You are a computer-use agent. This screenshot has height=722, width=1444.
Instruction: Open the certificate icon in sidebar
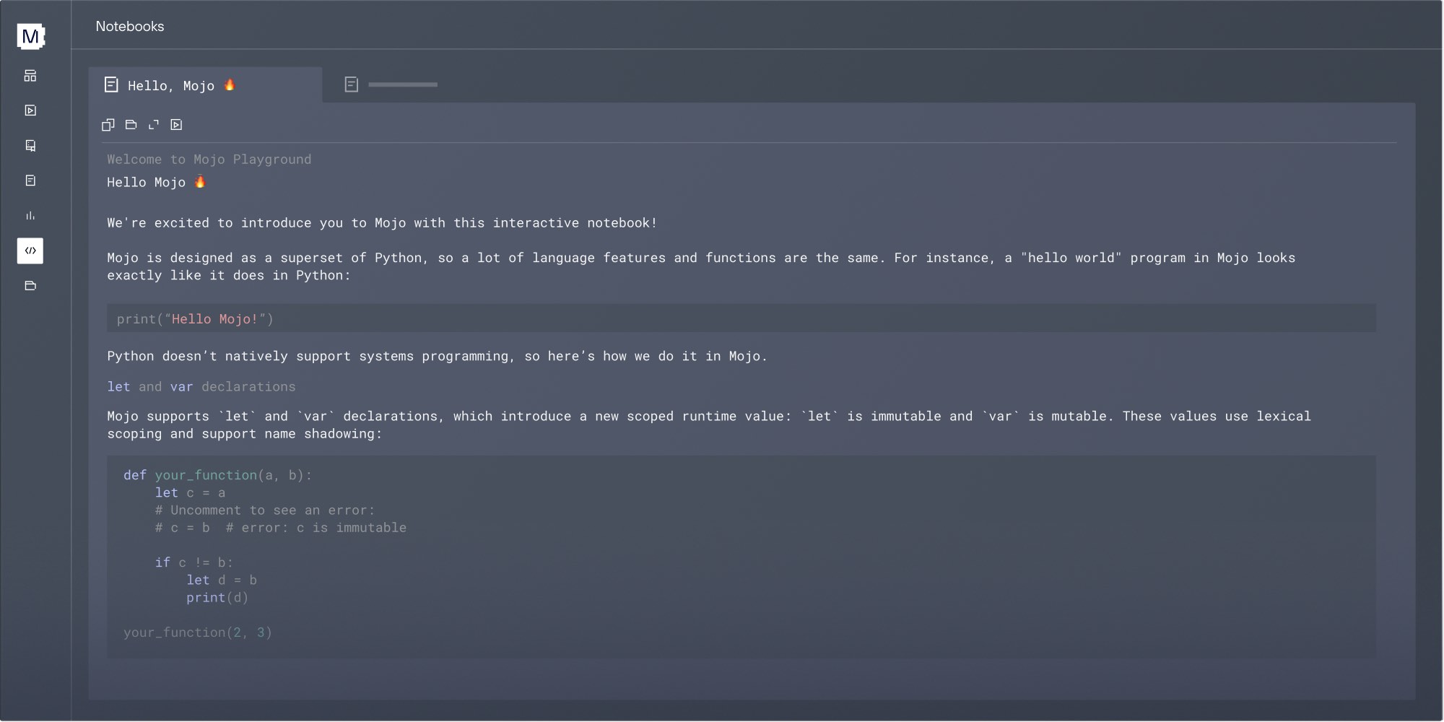pyautogui.click(x=30, y=146)
